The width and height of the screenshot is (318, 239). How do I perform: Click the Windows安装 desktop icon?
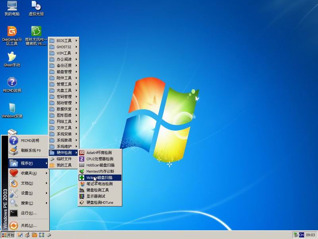(x=12, y=109)
